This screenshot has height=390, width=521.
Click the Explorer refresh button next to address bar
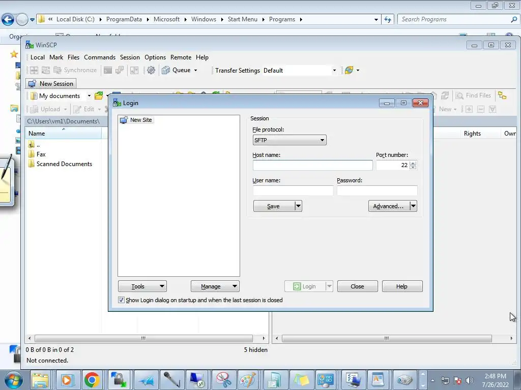pos(388,19)
